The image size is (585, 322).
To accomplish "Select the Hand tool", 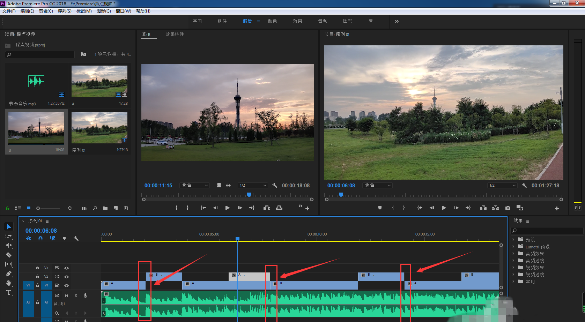I will coord(9,283).
